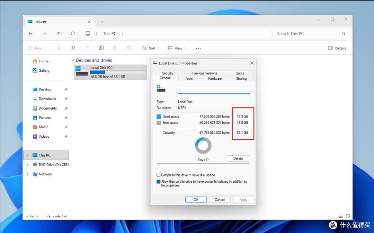The height and width of the screenshot is (233, 374).
Task: Open Music folder in sidebar
Action: [43, 127]
